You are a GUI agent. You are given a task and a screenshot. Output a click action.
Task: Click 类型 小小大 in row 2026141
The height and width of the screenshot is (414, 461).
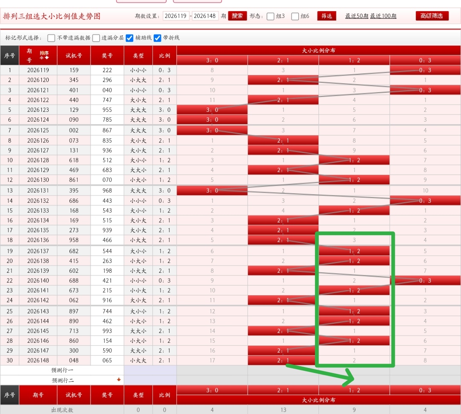pyautogui.click(x=138, y=290)
